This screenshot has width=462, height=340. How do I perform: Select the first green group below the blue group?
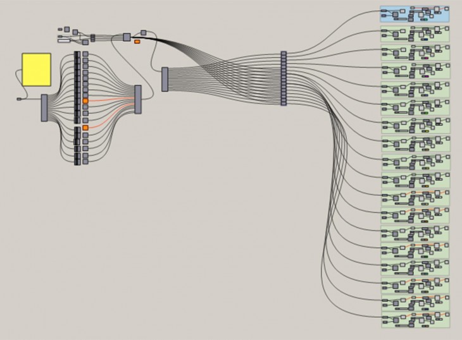coord(415,33)
